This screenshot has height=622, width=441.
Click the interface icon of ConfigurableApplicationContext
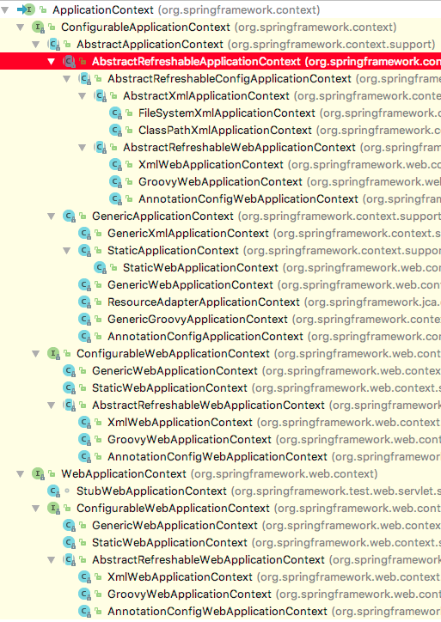pyautogui.click(x=38, y=27)
